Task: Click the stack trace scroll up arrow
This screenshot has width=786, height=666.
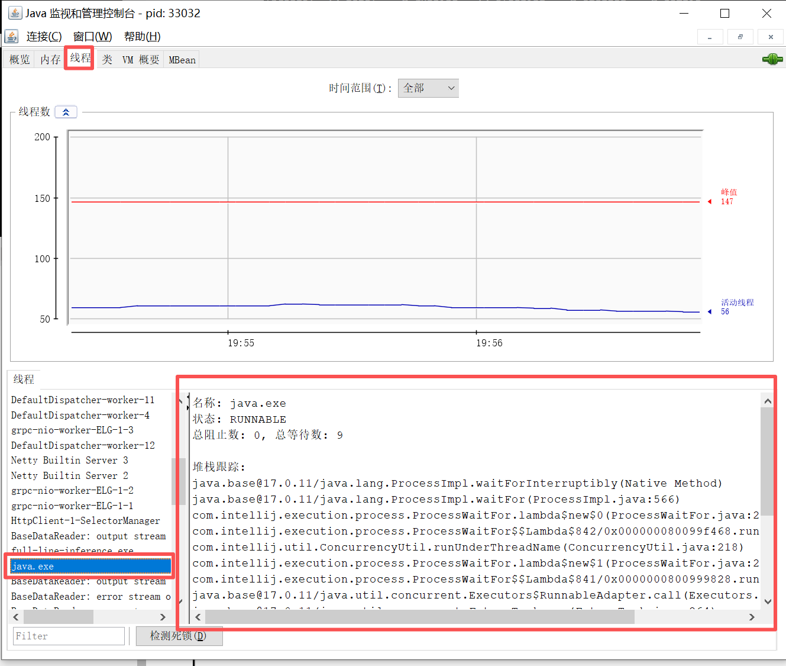Action: tap(768, 401)
